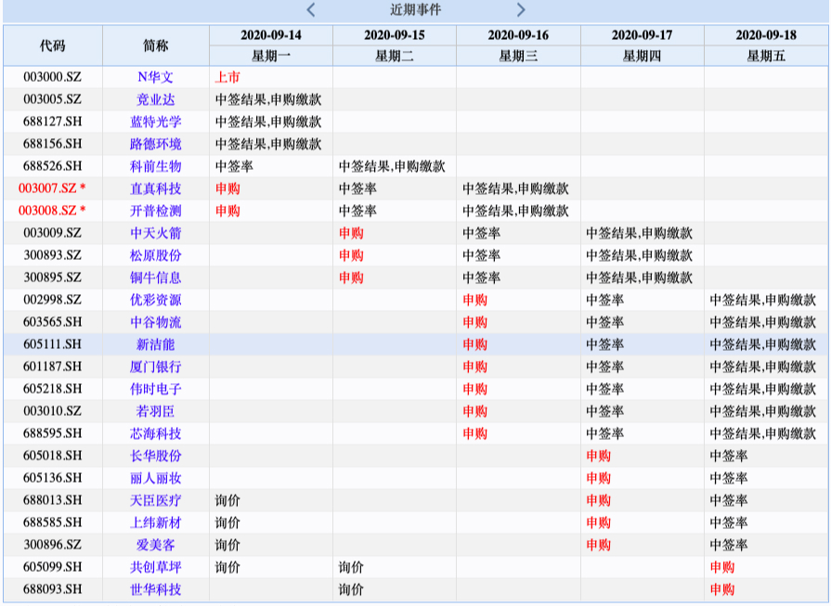Open the 爱美客 stock link
The image size is (831, 606).
[155, 545]
